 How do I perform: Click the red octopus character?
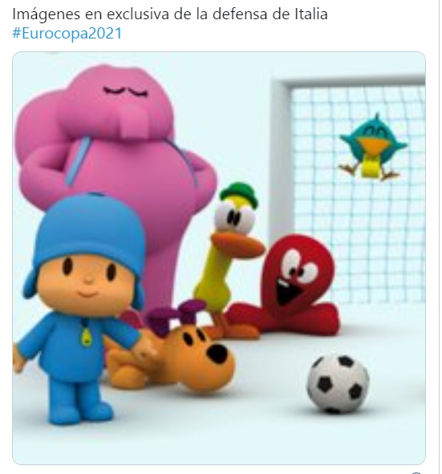(x=287, y=286)
